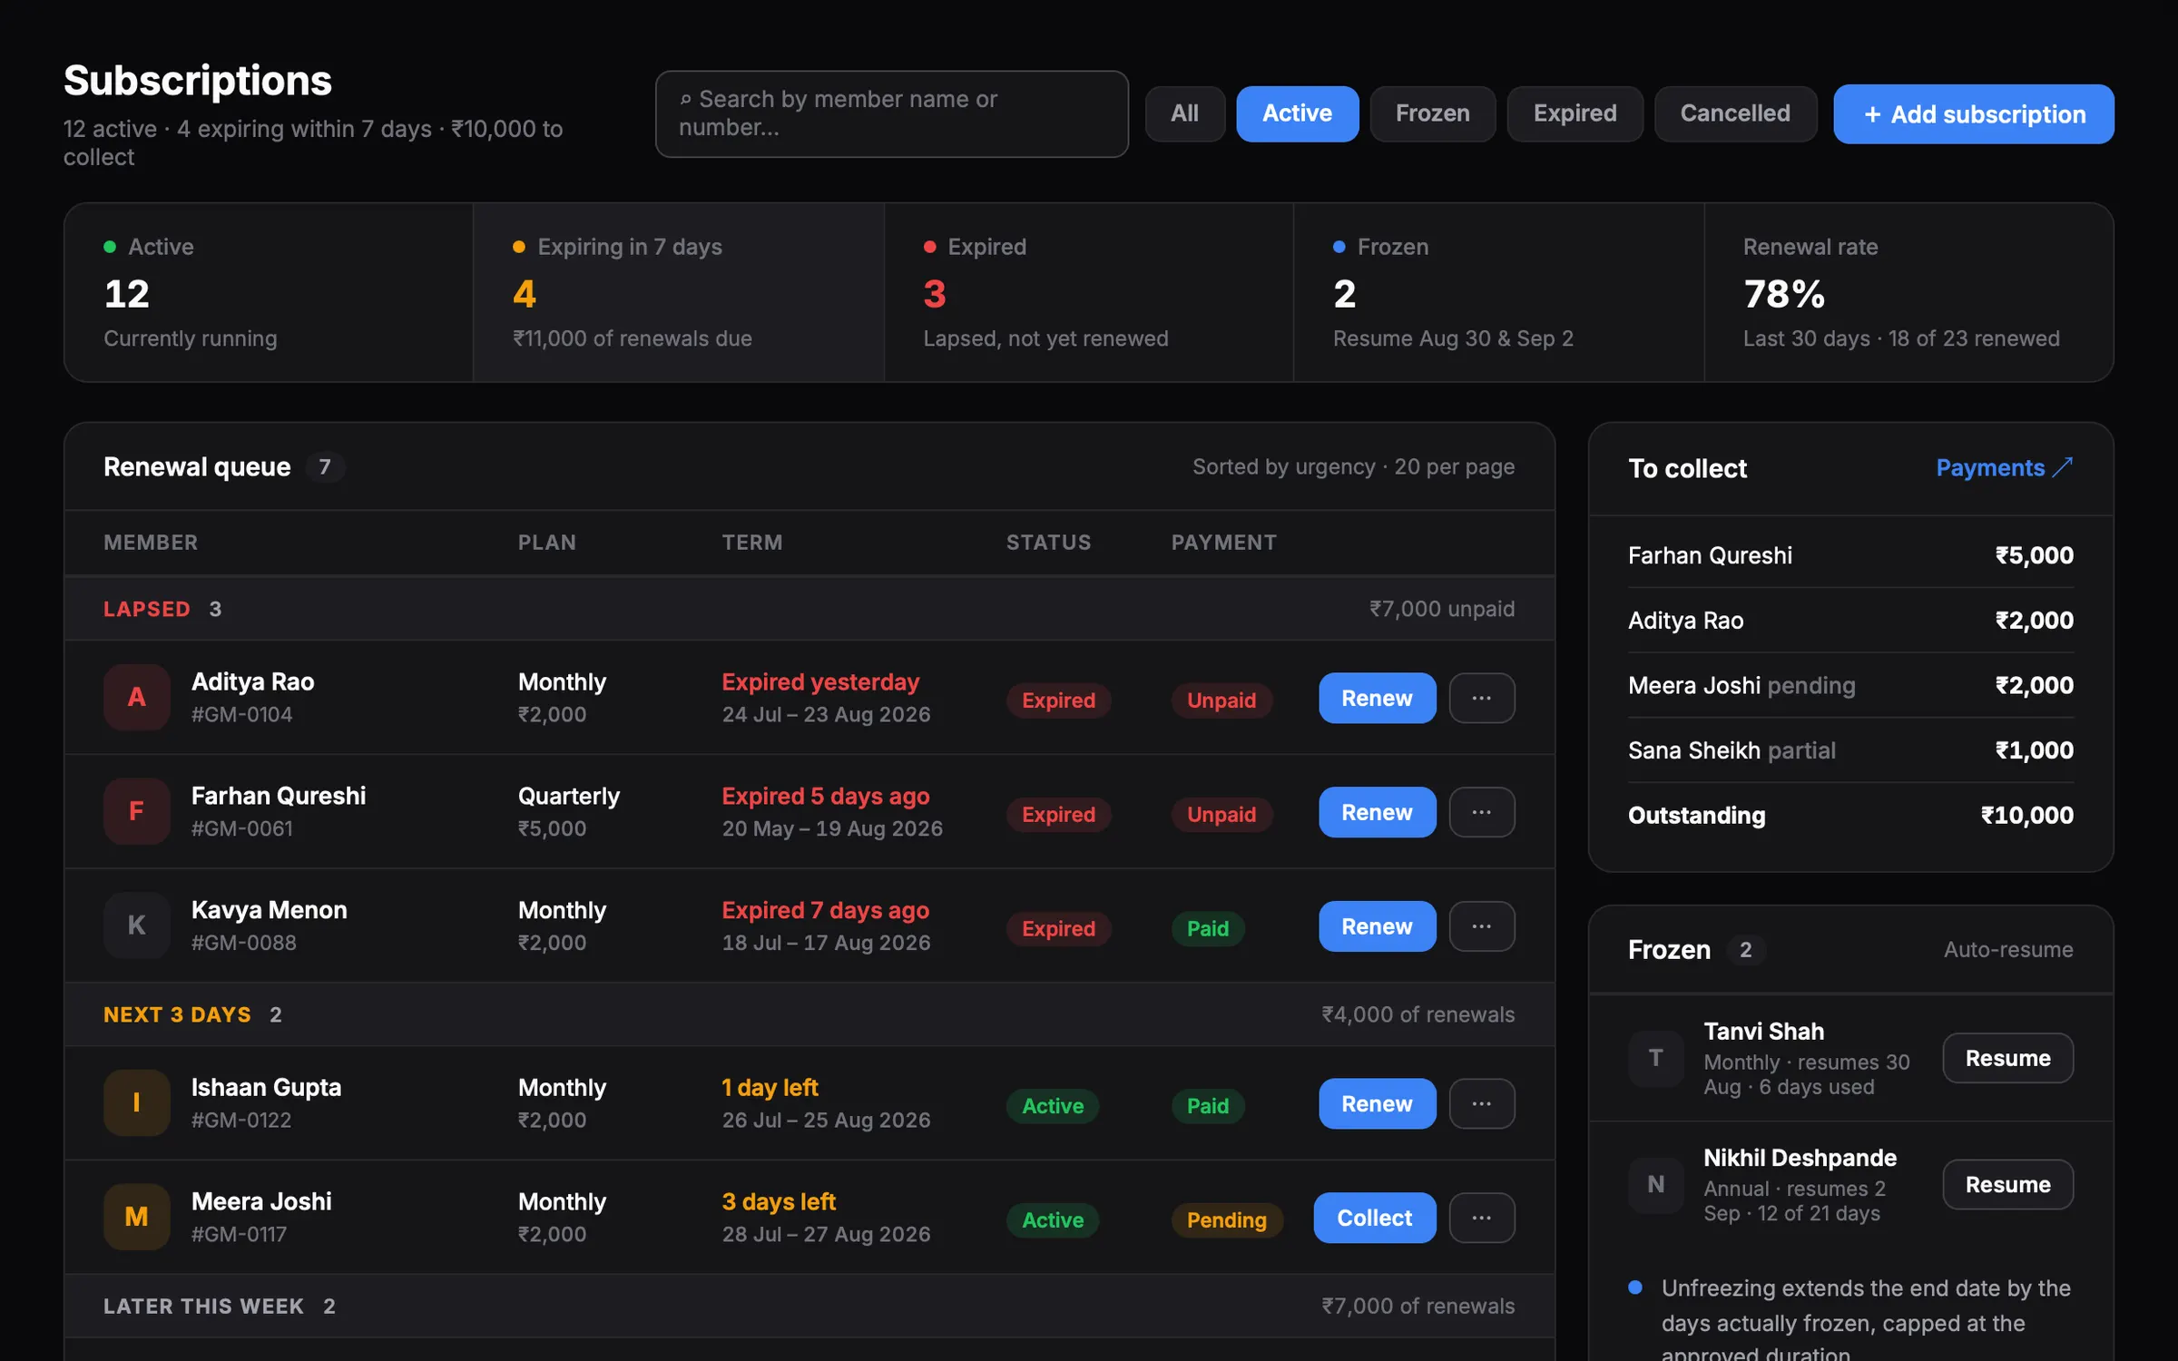Open the Payments link
This screenshot has height=1361, width=2178.
(2004, 467)
